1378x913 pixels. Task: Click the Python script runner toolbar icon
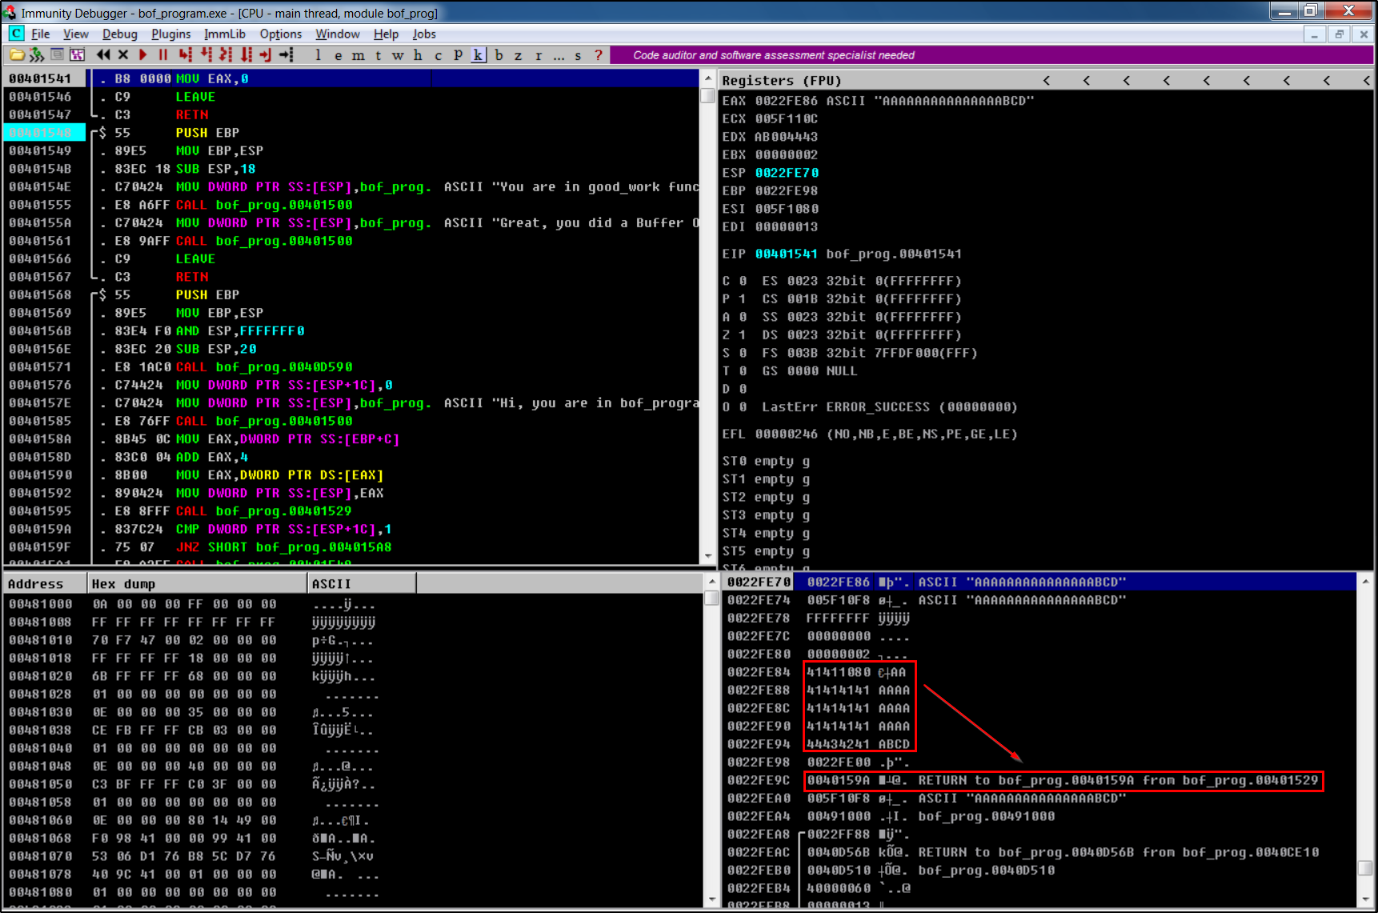pos(37,54)
